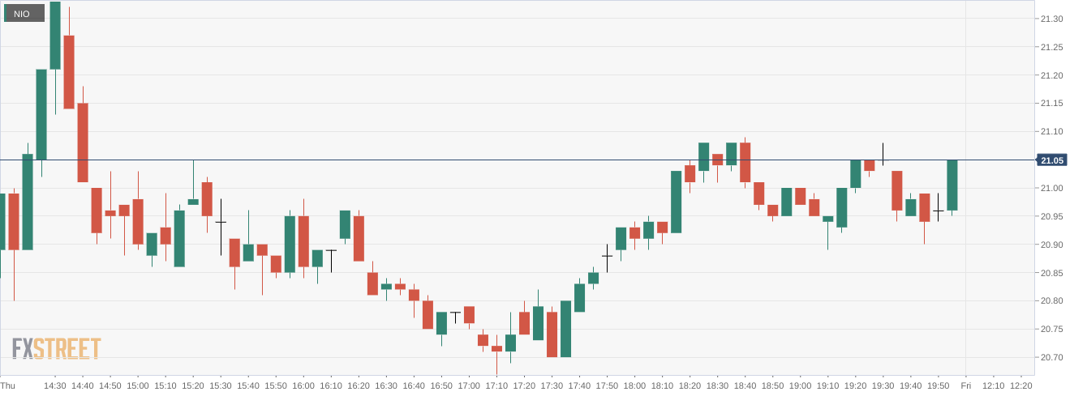Image resolution: width=1087 pixels, height=396 pixels.
Task: Click the 15:20 time axis label
Action: 193,385
